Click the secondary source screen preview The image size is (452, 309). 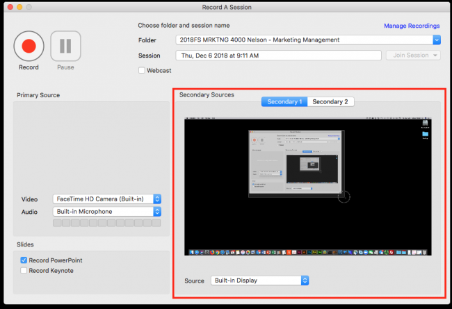(x=308, y=186)
